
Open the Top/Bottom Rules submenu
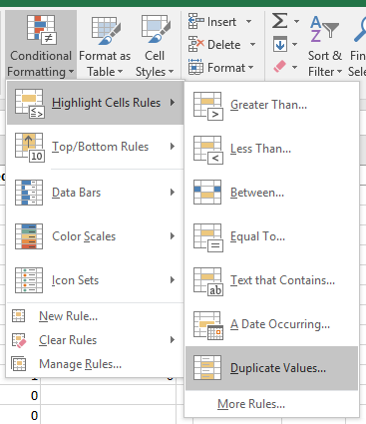point(95,147)
